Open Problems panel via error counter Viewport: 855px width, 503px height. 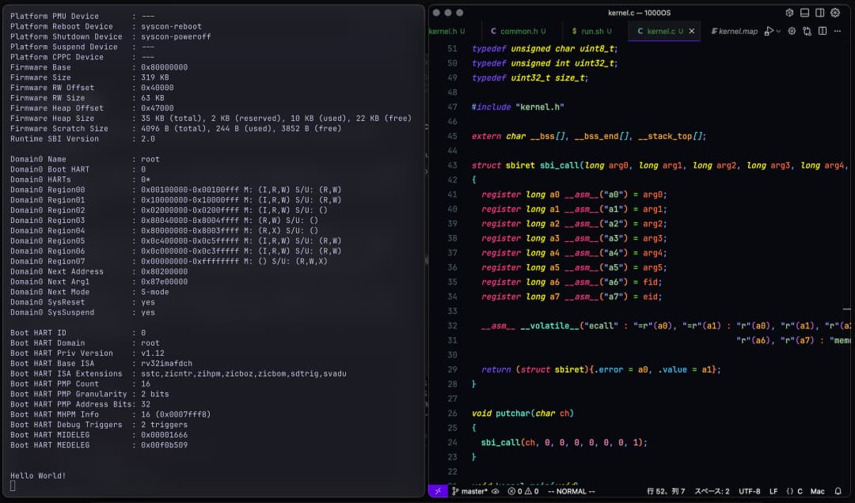(522, 490)
